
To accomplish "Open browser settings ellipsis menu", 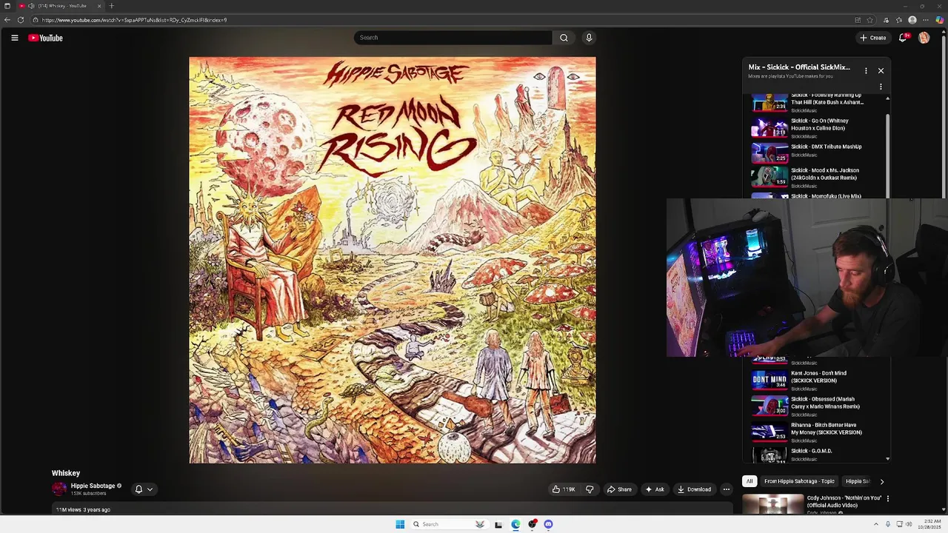I will [926, 20].
